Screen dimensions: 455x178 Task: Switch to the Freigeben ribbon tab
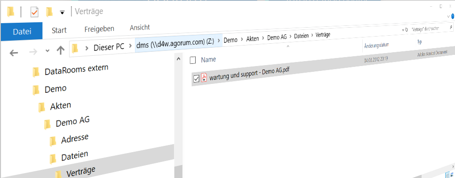tap(99, 29)
